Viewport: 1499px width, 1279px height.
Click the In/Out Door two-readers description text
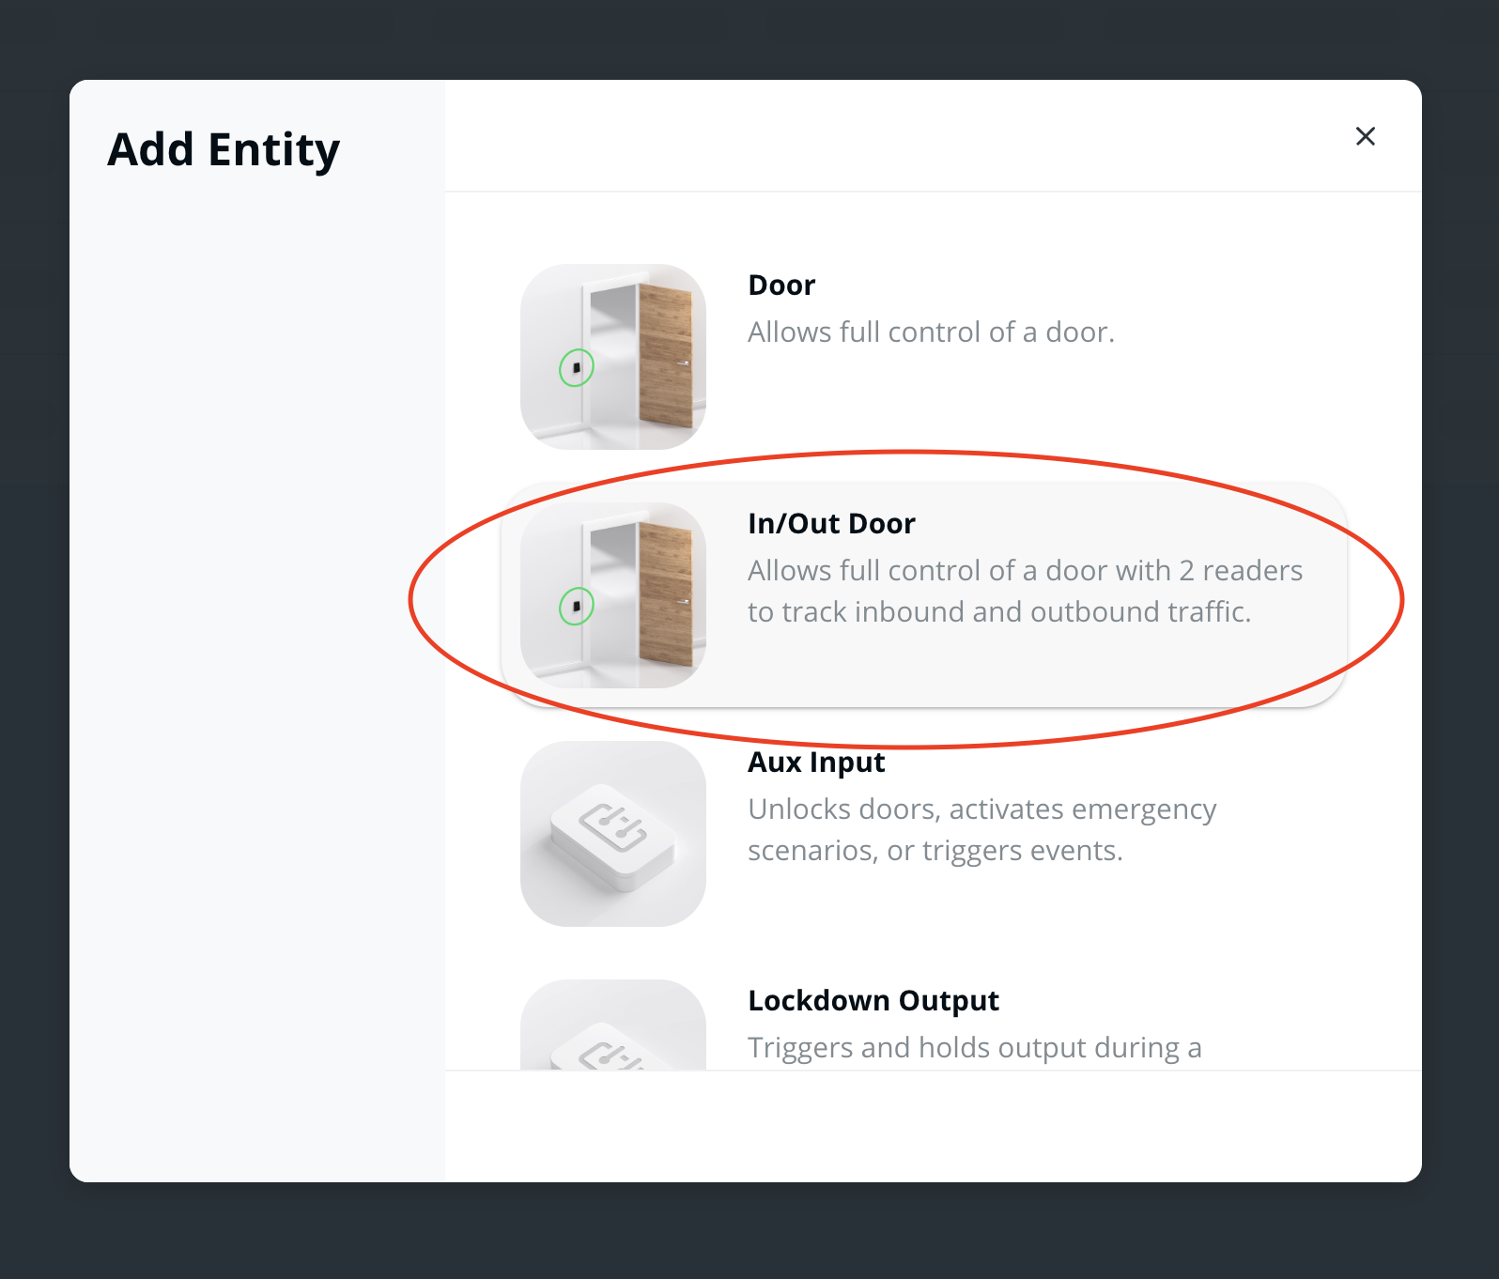[1025, 591]
